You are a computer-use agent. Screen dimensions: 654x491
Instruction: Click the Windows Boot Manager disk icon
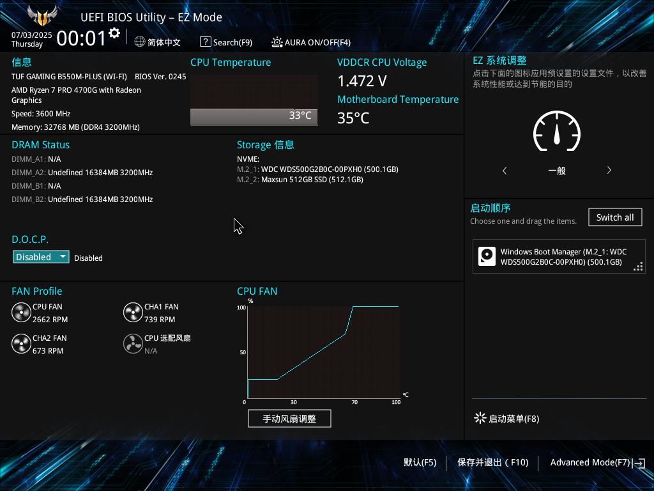tap(487, 256)
